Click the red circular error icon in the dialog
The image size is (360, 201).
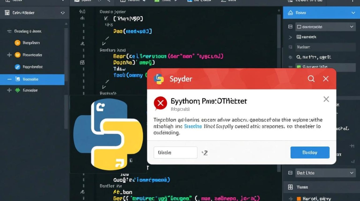[160, 103]
